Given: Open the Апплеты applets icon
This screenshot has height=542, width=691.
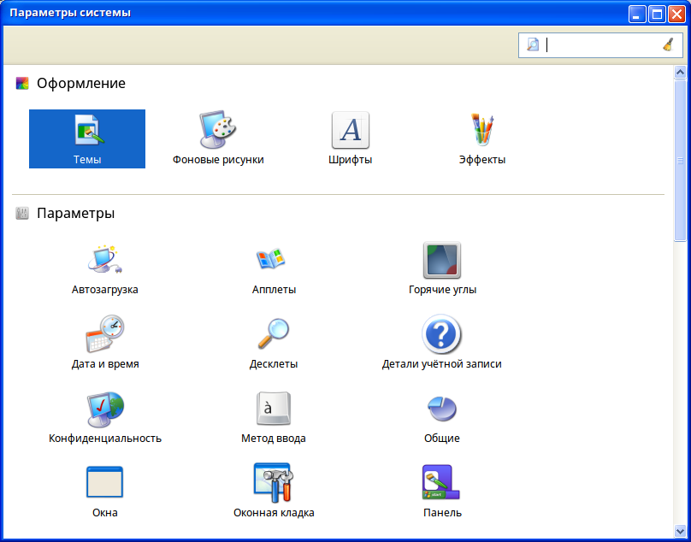Looking at the screenshot, I should [274, 269].
